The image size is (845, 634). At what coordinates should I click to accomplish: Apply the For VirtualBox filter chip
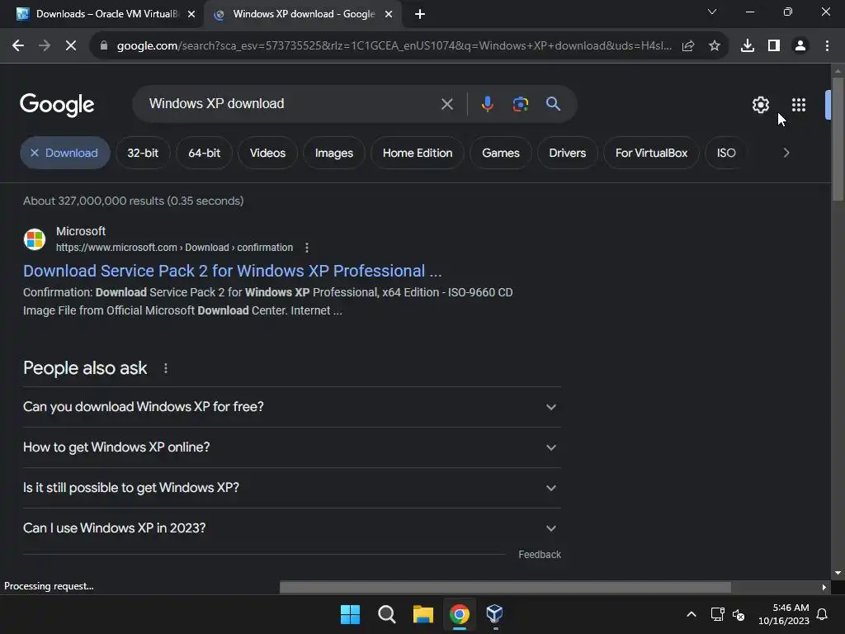[x=652, y=153]
